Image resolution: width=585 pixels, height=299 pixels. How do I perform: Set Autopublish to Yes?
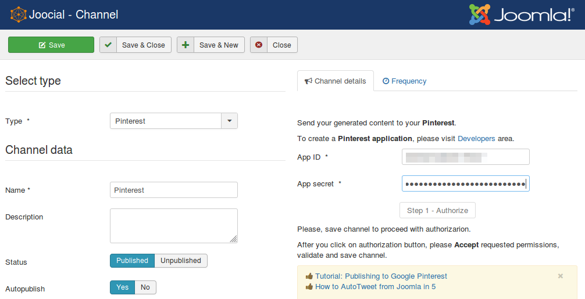coord(122,287)
